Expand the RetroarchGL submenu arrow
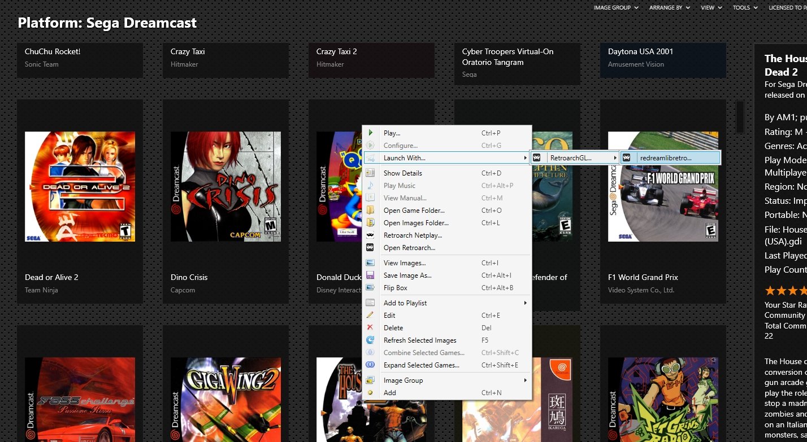 [615, 158]
